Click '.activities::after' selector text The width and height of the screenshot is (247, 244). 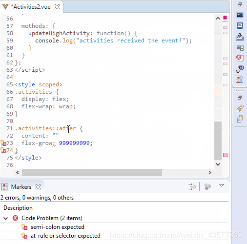(x=45, y=128)
